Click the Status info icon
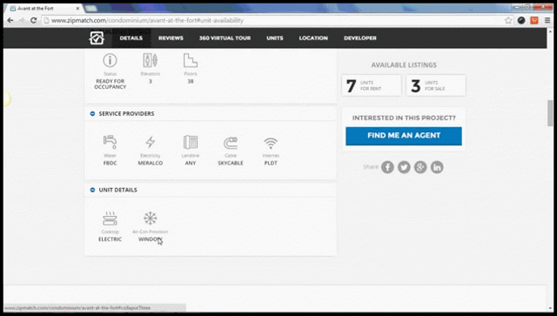 [110, 60]
